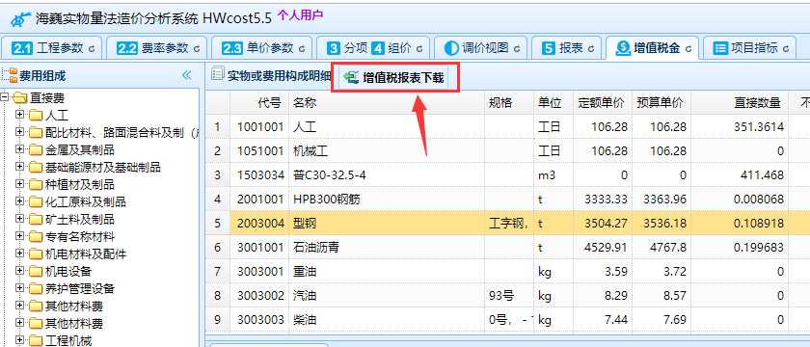
Task: Expand the 机电材料及配件 tree node
Action: [x=20, y=254]
